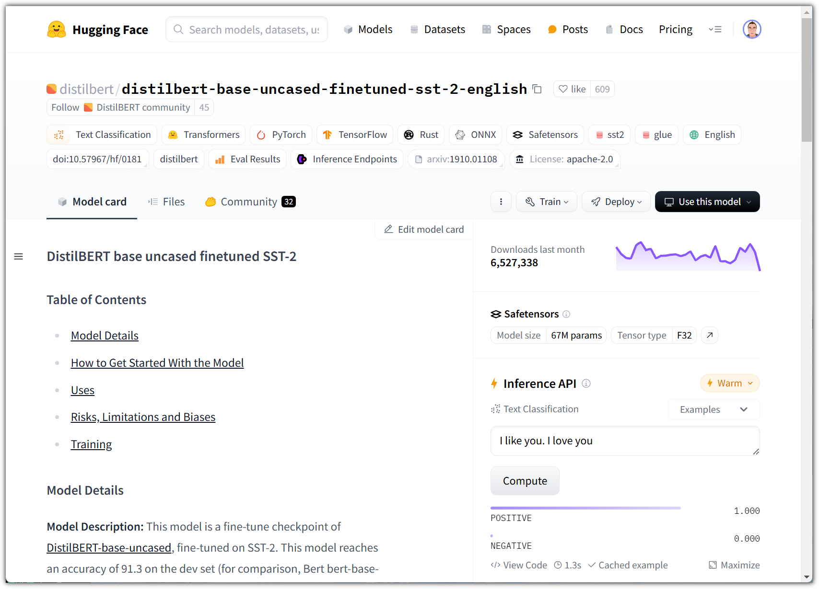
Task: Open the Examples dropdown
Action: pyautogui.click(x=714, y=409)
